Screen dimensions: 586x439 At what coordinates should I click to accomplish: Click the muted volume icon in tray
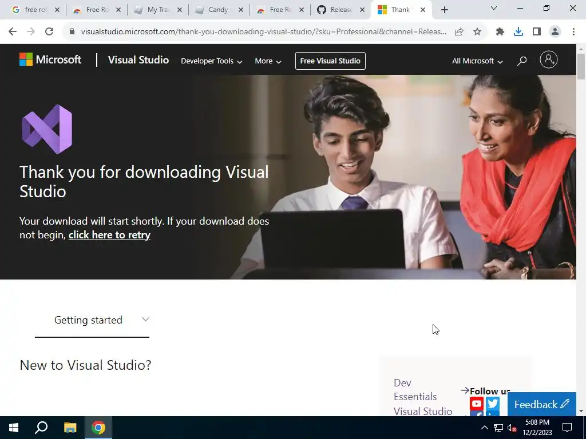point(512,428)
